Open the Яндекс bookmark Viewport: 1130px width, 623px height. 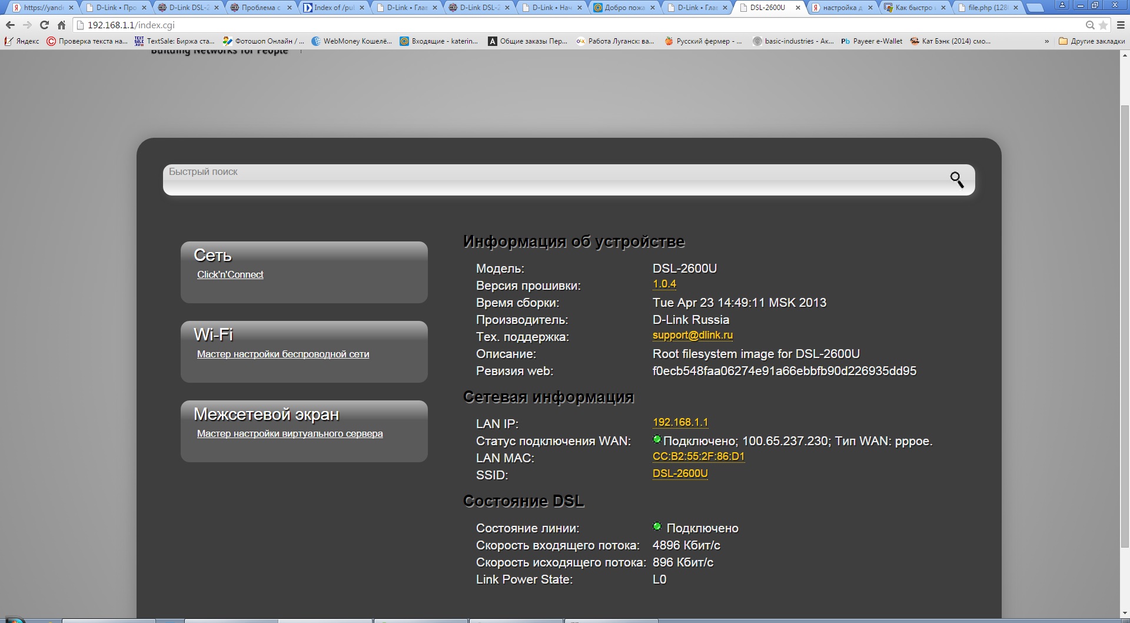point(22,41)
